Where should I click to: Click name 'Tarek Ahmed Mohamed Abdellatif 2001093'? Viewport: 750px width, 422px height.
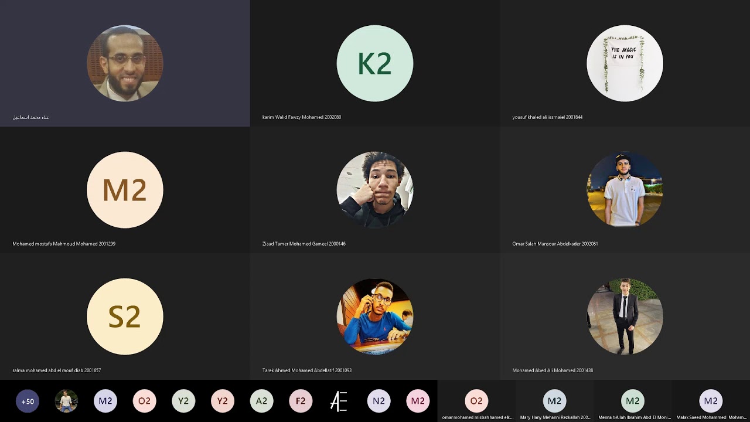coord(307,370)
